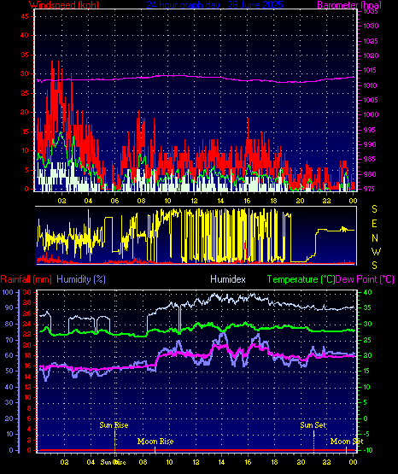Click the barometer axis value '995'

(x=369, y=130)
